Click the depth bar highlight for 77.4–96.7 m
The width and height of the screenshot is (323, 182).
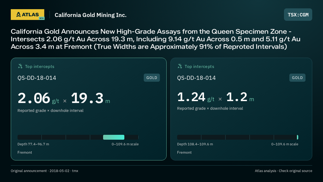pos(114,137)
